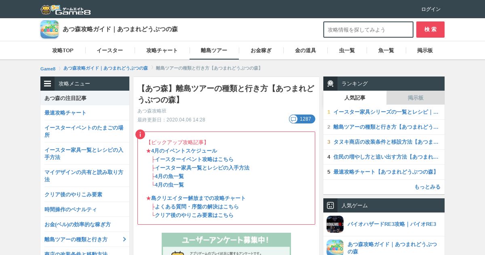Click 最終更新日：2020.04.06 14:28 text
The width and height of the screenshot is (485, 255).
171,120
